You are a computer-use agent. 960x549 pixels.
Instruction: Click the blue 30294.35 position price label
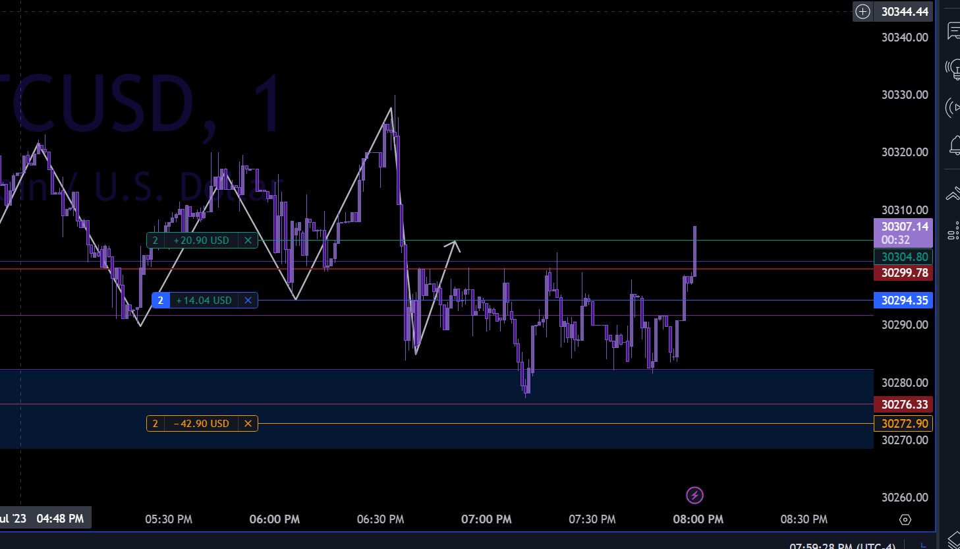coord(903,301)
